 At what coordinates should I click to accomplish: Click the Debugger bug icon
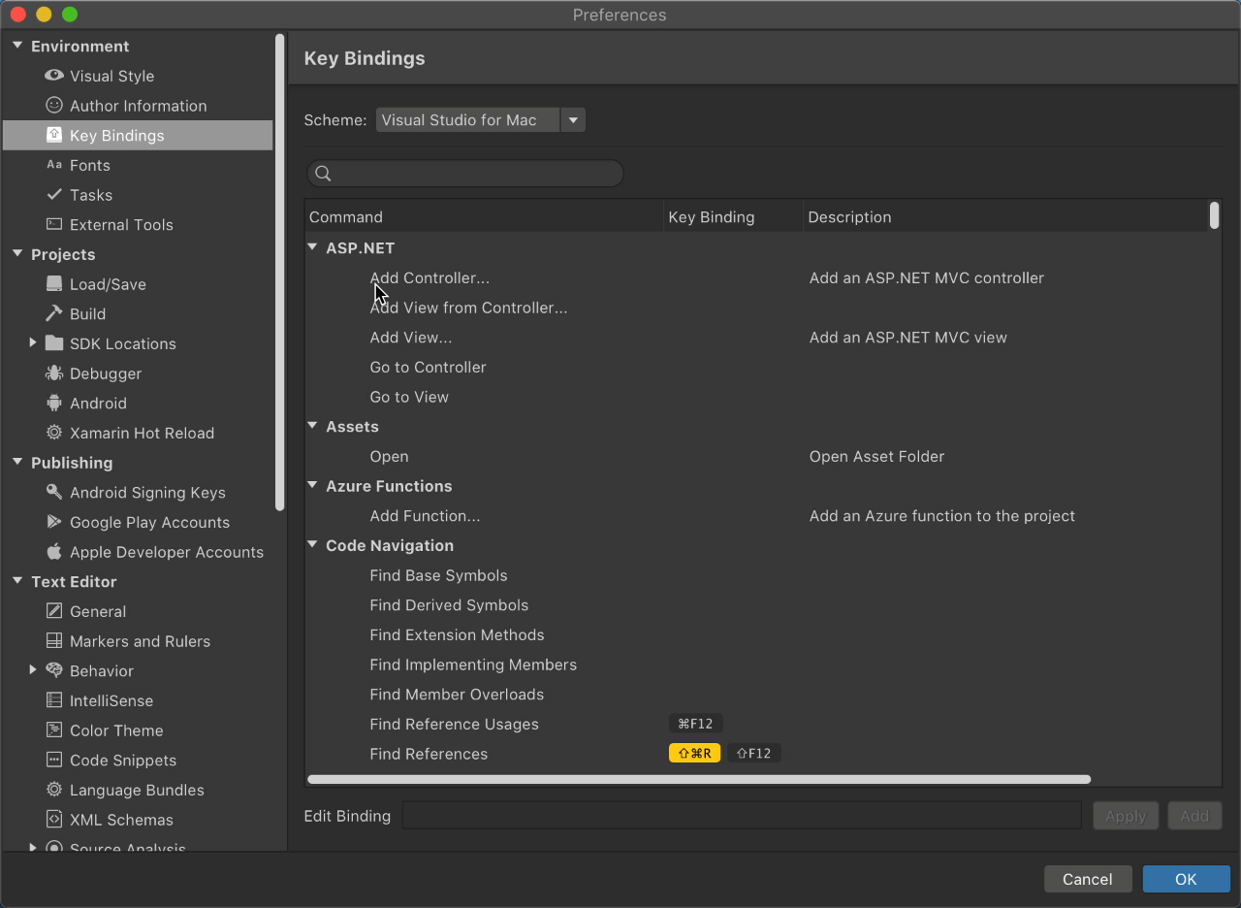tap(54, 373)
